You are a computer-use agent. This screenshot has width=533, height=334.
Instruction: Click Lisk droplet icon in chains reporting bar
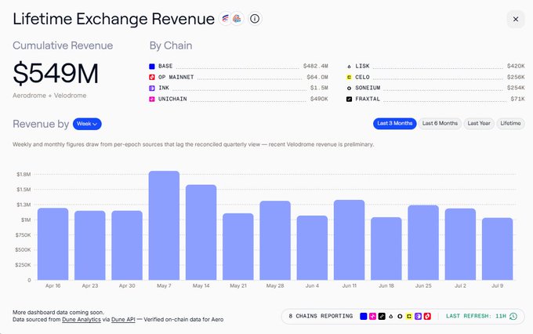[391, 316]
